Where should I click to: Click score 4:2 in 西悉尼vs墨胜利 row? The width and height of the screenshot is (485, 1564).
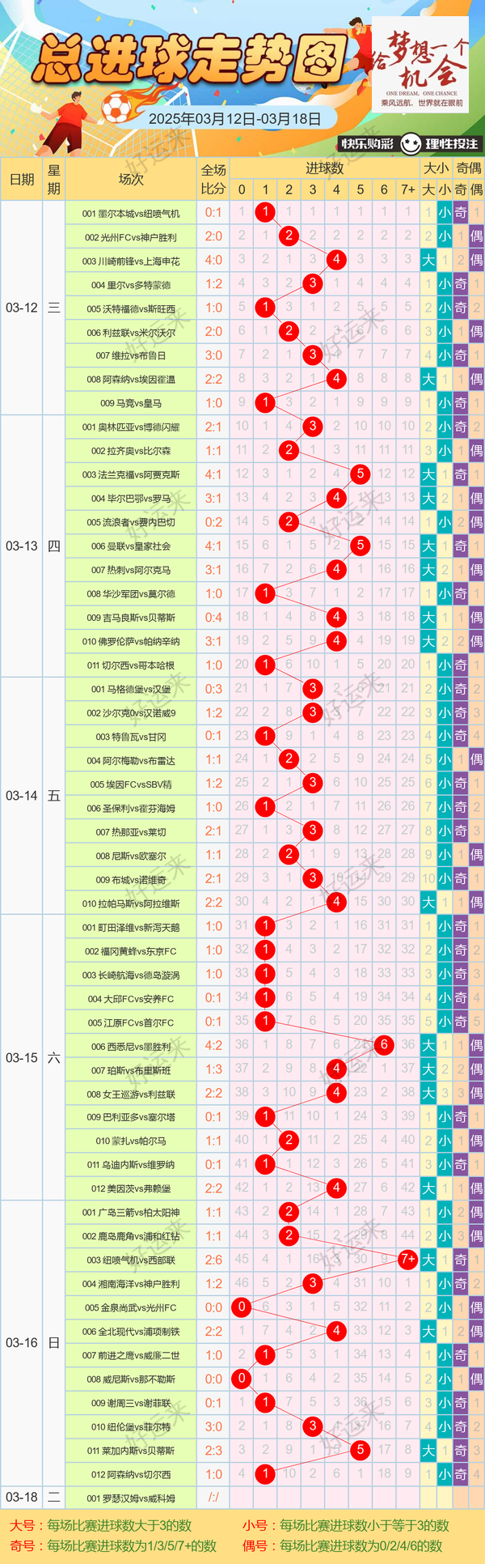[213, 1046]
